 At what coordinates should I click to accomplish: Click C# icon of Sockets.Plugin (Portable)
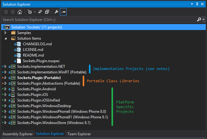coord(13,78)
